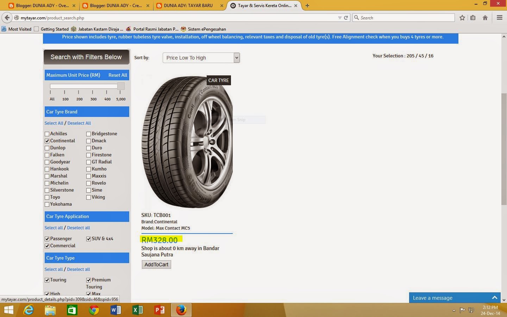The image size is (507, 317).
Task: Uncheck the Commercial application checkbox
Action: tap(47, 246)
